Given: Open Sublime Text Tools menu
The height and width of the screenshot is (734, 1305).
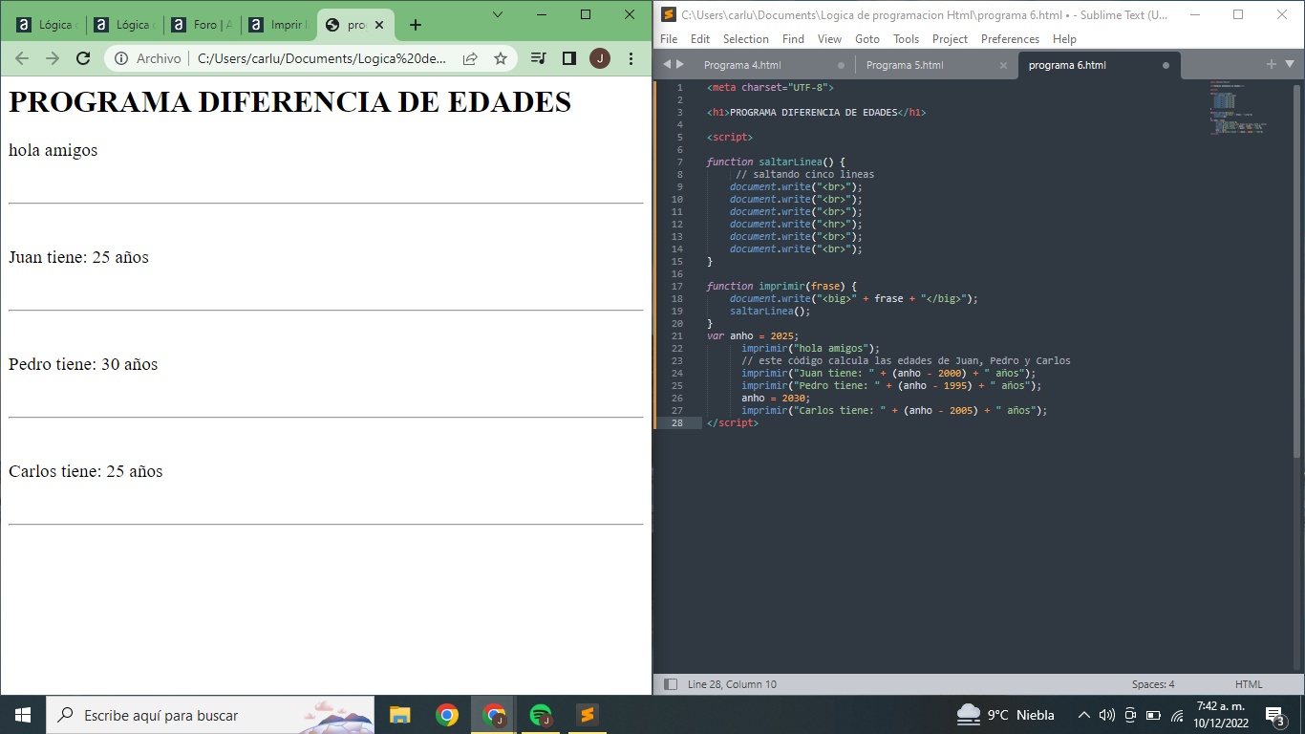Looking at the screenshot, I should [907, 39].
